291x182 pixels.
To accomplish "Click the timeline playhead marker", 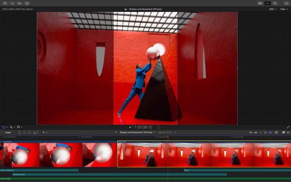I will [x=168, y=137].
